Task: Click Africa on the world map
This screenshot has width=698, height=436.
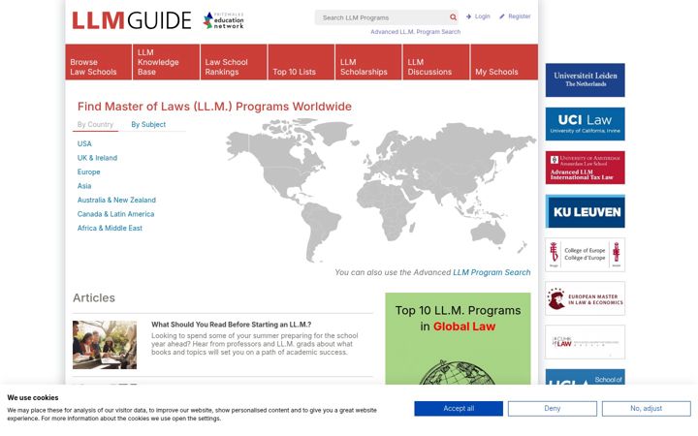Action: click(x=387, y=207)
